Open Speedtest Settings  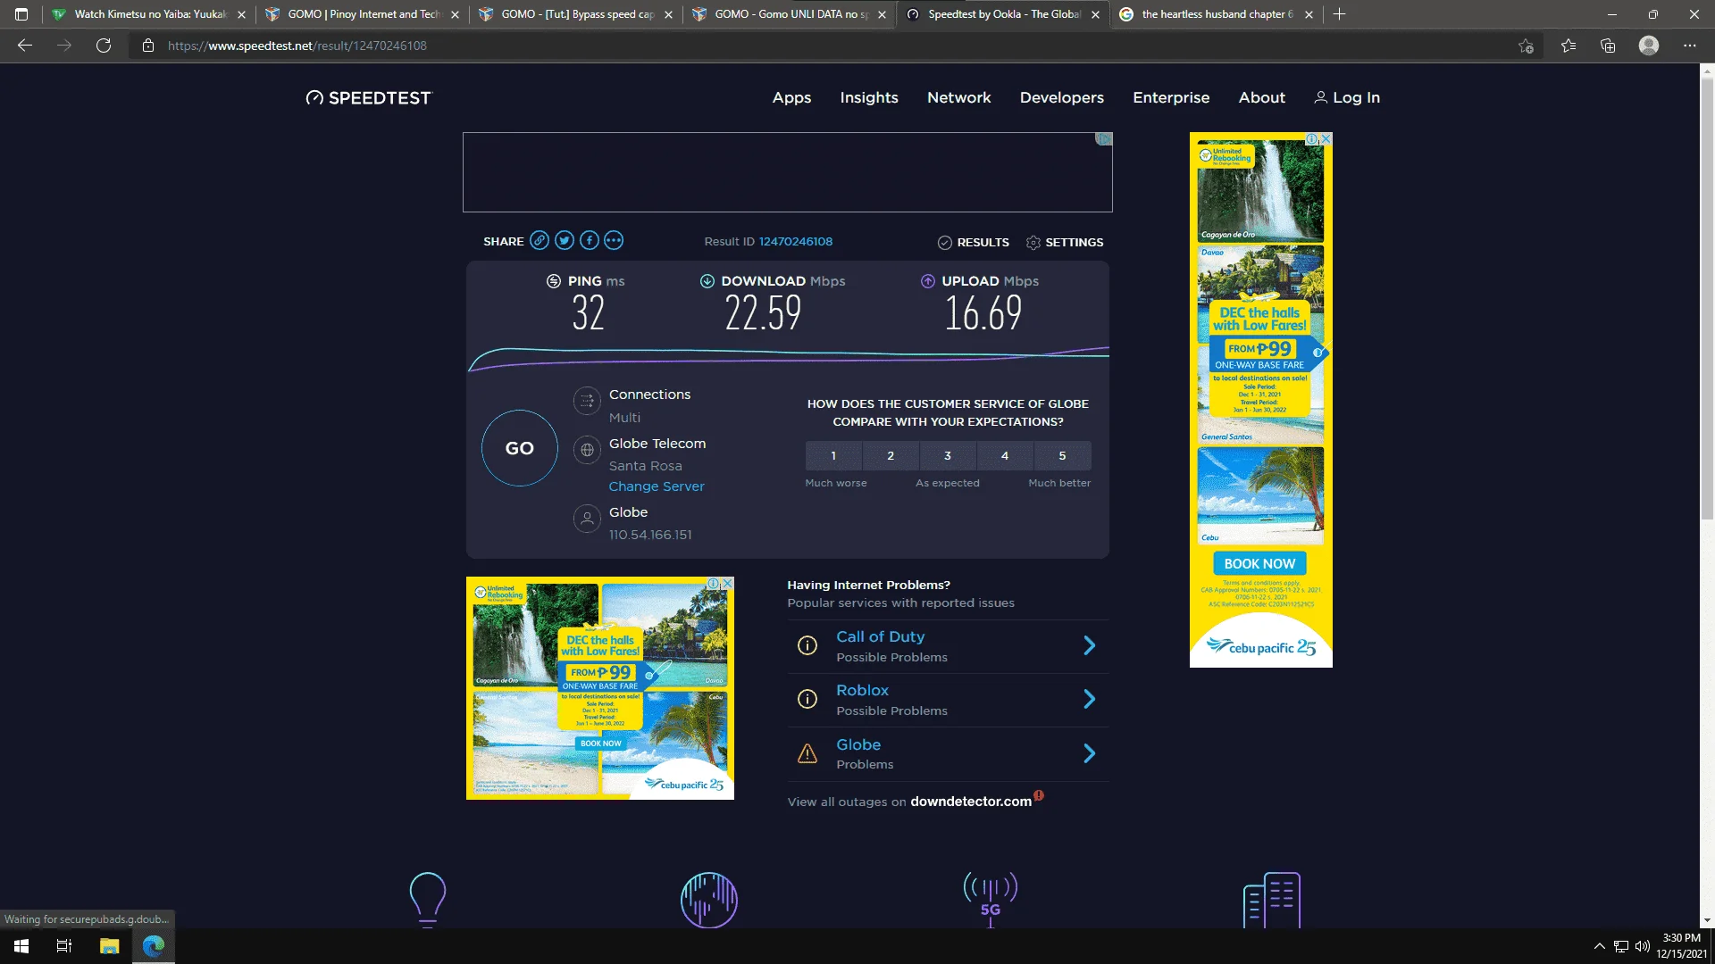point(1065,242)
